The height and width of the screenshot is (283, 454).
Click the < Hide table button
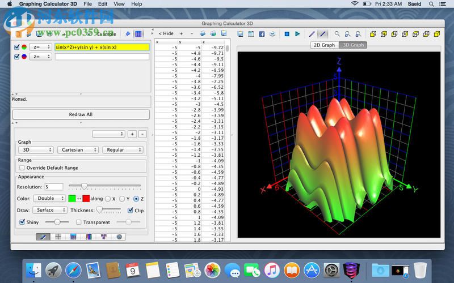pos(166,33)
